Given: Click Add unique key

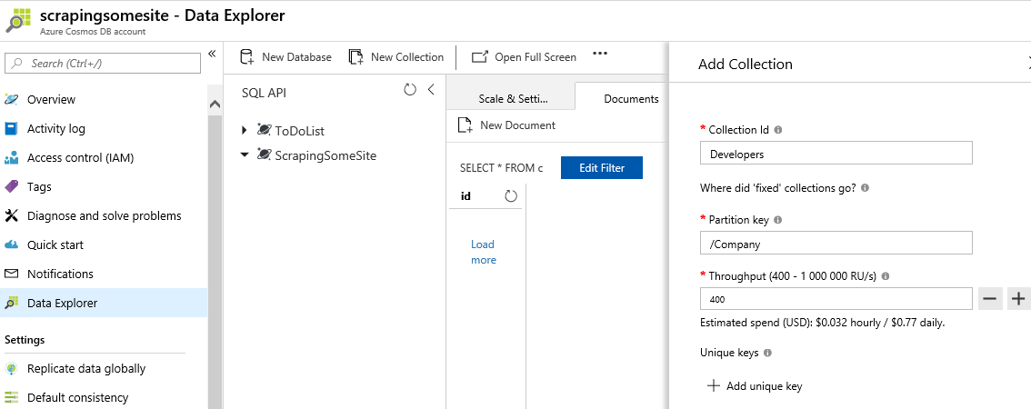Looking at the screenshot, I should click(755, 386).
